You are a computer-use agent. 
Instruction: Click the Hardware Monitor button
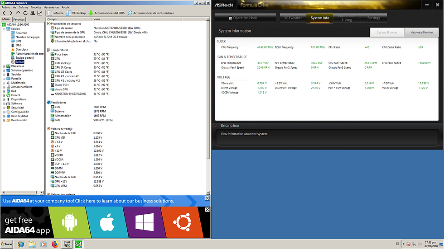point(422,32)
